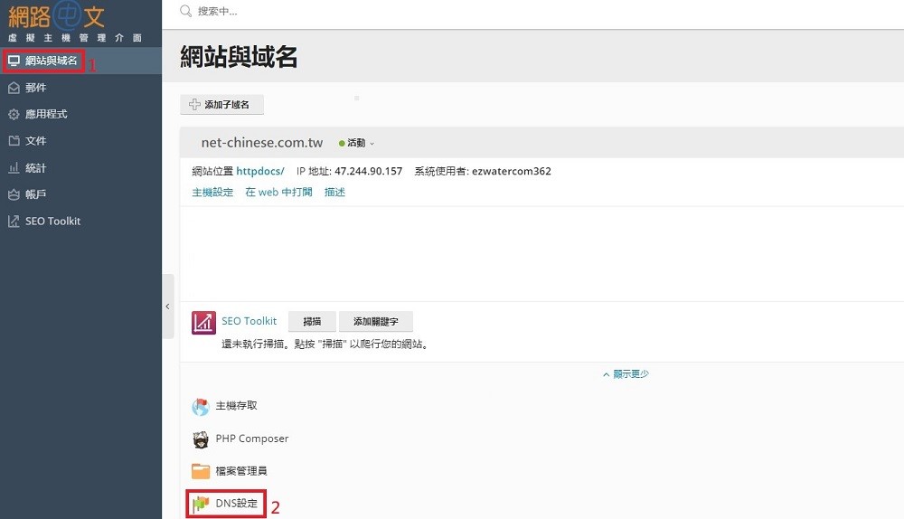This screenshot has width=904, height=519.
Task: Click the PHP Composer icon
Action: point(200,439)
